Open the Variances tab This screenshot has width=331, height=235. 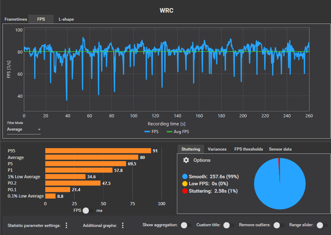click(217, 149)
